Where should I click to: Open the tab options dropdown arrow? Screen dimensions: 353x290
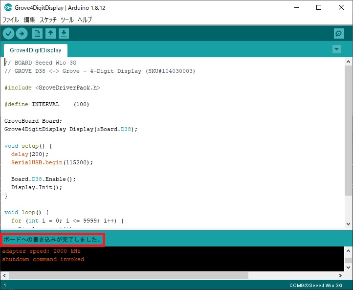click(x=336, y=49)
